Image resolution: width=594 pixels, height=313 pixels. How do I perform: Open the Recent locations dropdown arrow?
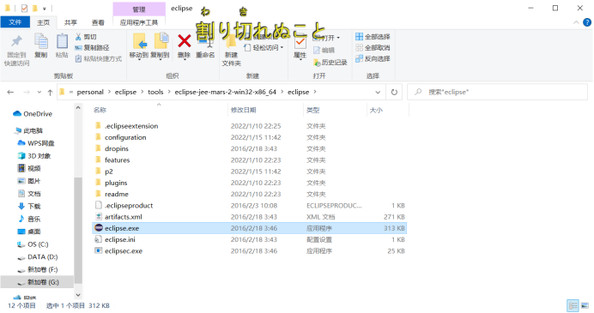pyautogui.click(x=39, y=92)
